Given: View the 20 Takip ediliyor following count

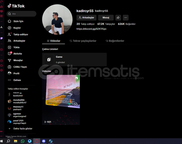Looking at the screenshot, I should tap(86, 24).
